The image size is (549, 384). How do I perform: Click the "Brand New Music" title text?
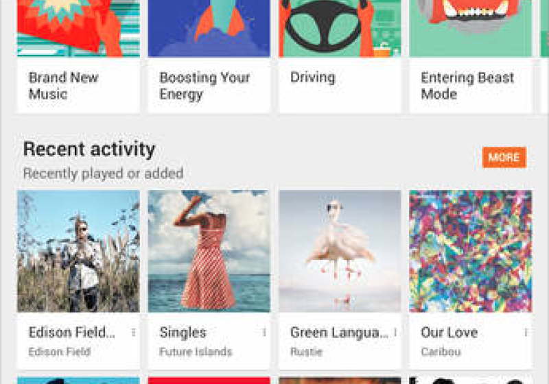click(63, 86)
